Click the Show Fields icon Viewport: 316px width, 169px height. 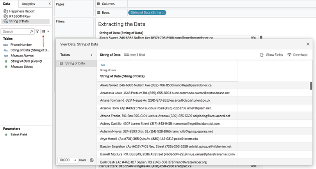click(x=262, y=55)
